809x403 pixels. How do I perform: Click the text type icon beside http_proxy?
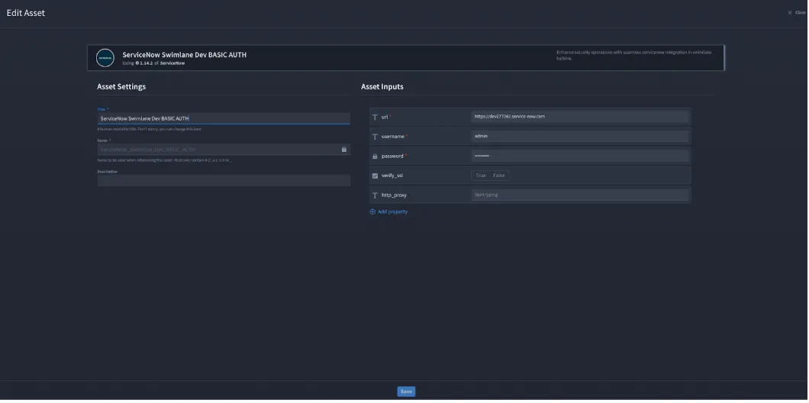pos(375,195)
